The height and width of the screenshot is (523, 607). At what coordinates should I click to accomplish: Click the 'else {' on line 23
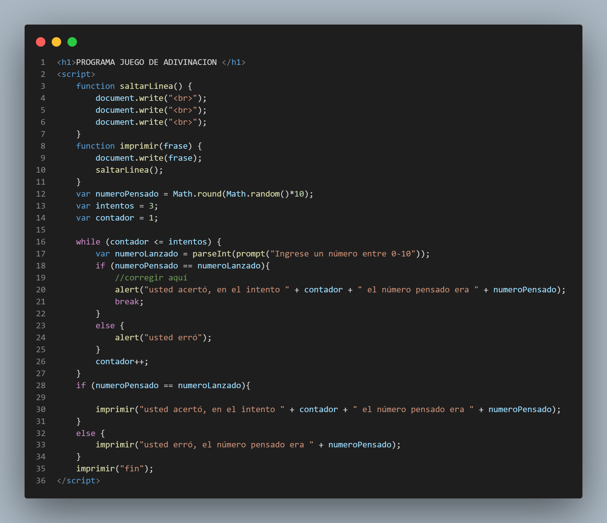pos(110,325)
